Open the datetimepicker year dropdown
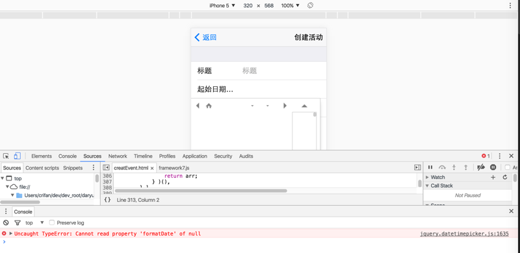 (x=268, y=106)
